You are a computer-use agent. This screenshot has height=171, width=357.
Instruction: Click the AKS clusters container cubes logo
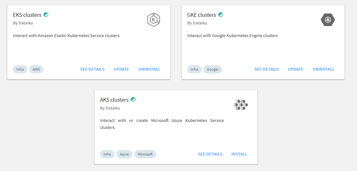[241, 105]
